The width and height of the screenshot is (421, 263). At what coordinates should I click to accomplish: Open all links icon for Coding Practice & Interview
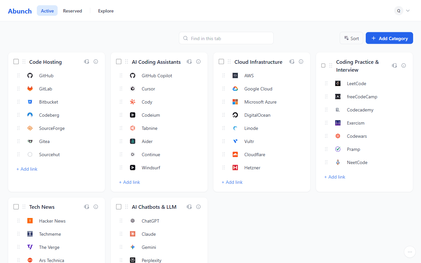pos(394,65)
